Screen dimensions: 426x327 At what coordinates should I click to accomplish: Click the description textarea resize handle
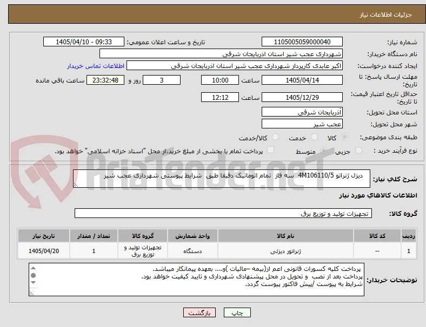pos(76,185)
